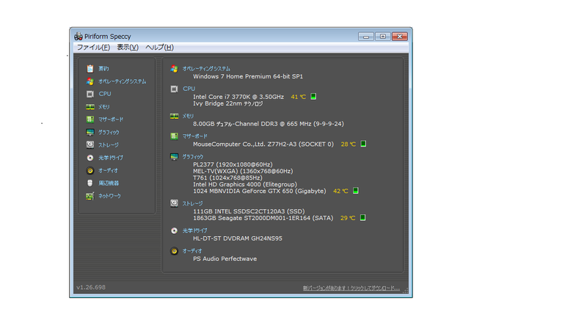
Task: Click the Windows flag icon in sidebar
Action: click(x=90, y=81)
